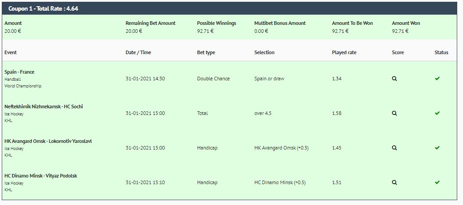
Task: Open score lookup for Neftekhimik Nizhnekamsk match
Action: click(394, 113)
